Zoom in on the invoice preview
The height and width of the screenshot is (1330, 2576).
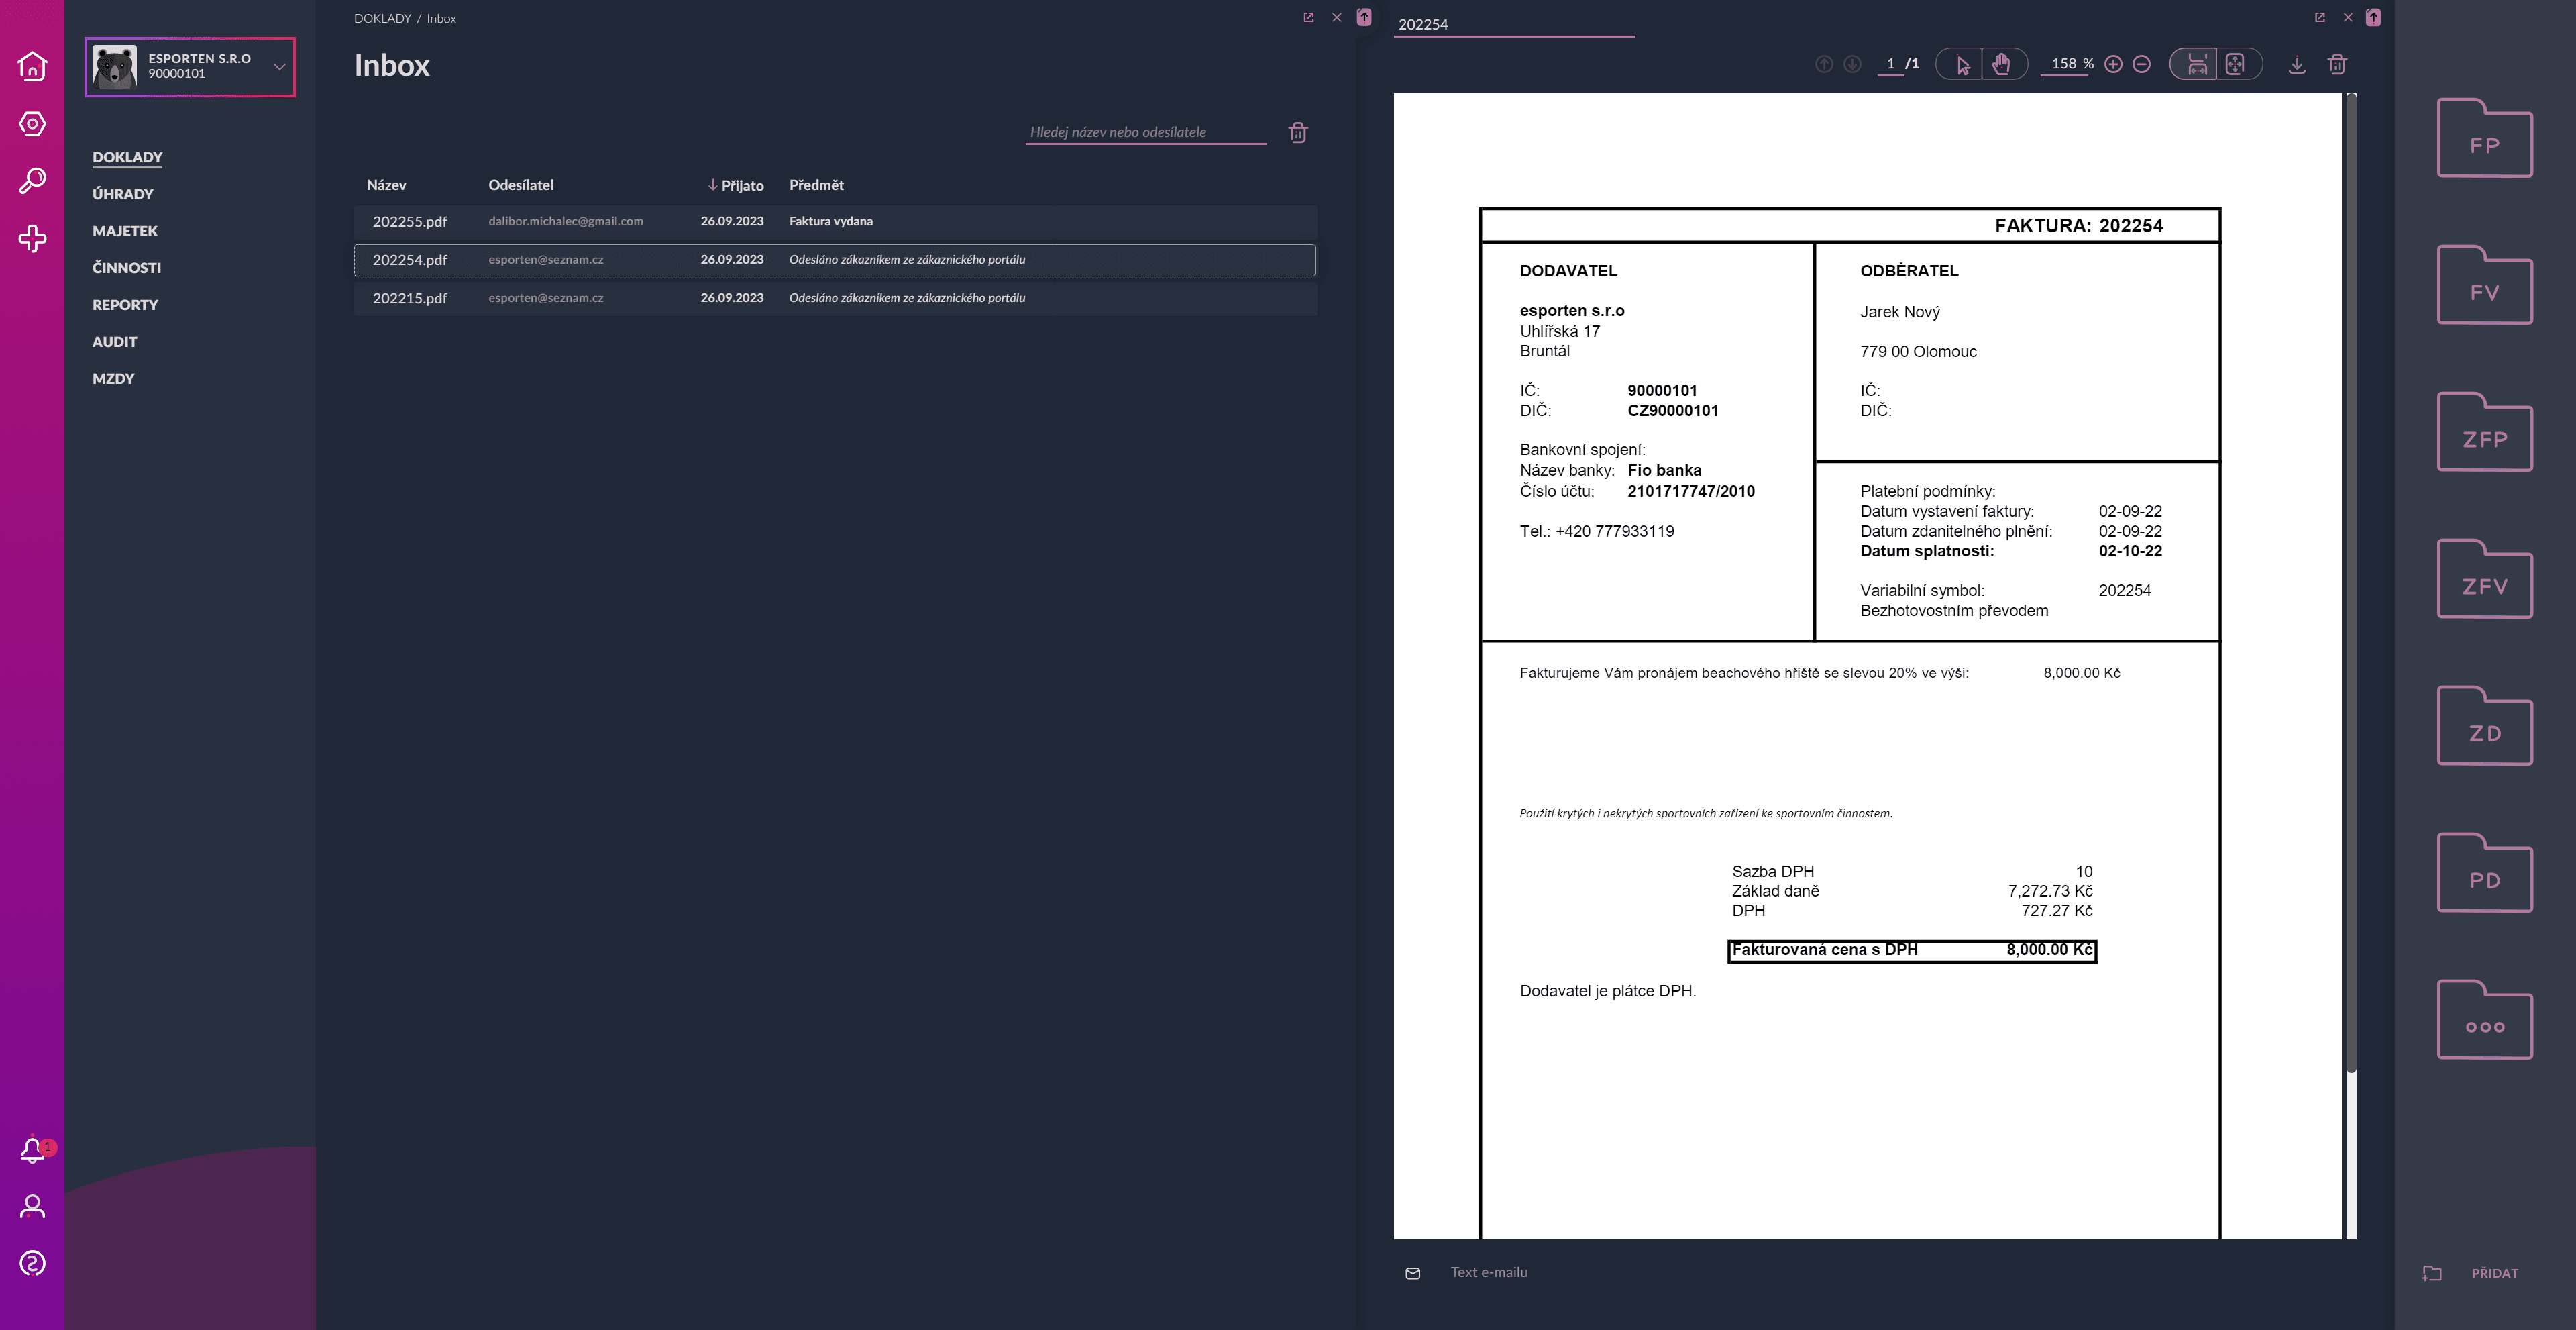(x=2114, y=63)
